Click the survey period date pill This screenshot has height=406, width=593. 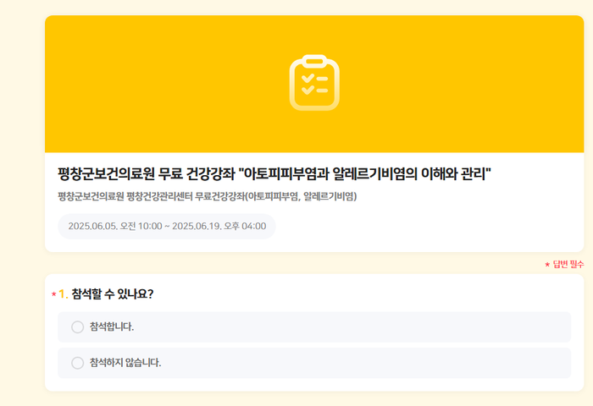(x=167, y=226)
